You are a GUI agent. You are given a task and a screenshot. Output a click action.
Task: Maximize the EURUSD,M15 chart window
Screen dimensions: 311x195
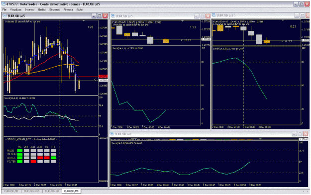302,15
